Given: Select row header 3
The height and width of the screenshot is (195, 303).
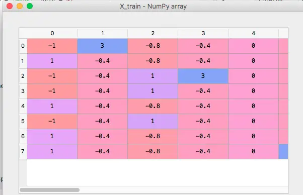Looking at the screenshot, I should (23, 91).
